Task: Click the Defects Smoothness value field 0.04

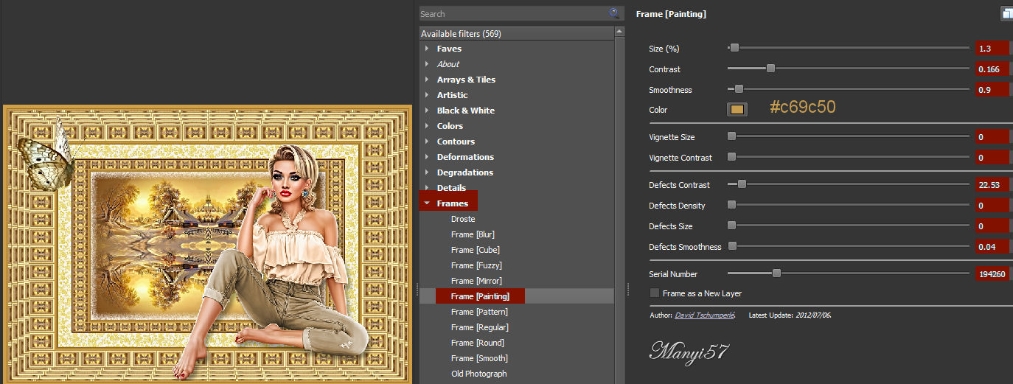Action: [992, 247]
